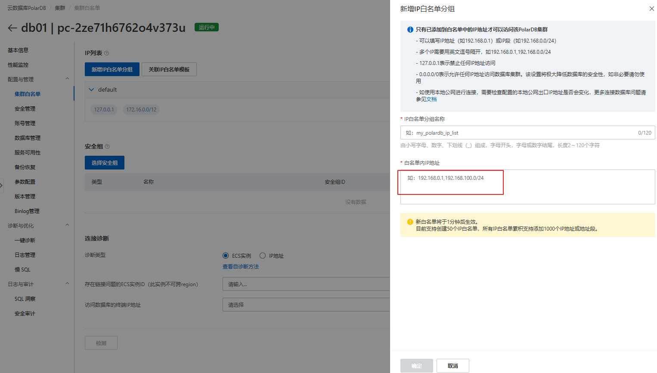This screenshot has width=657, height=373.
Task: Click the 127.0.0.1 IP tag
Action: point(104,110)
